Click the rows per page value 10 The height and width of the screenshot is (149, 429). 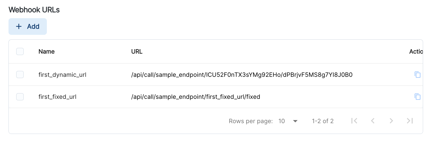click(281, 121)
